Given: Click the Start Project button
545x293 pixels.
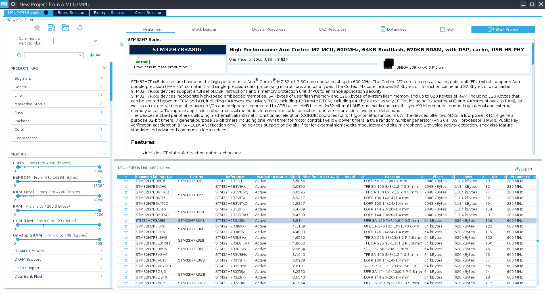Looking at the screenshot, I should 503,29.
